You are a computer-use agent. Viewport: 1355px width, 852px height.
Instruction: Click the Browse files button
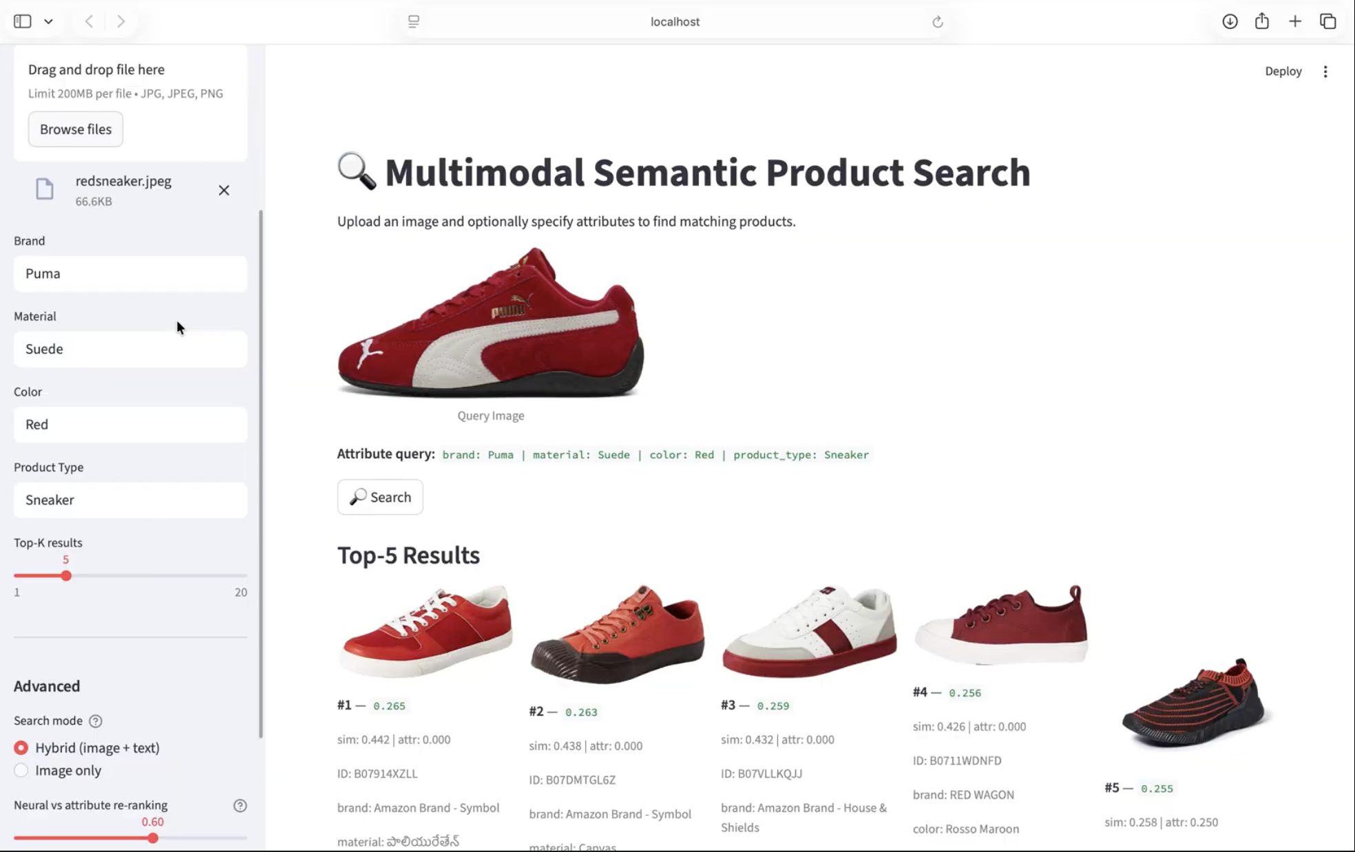point(76,129)
